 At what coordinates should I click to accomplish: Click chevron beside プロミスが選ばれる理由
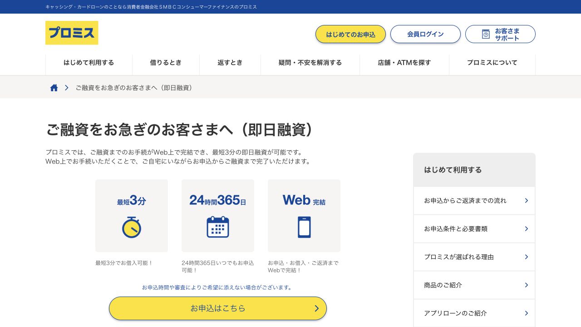click(527, 257)
